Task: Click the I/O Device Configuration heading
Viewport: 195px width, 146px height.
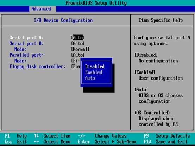Action: pos(63,20)
